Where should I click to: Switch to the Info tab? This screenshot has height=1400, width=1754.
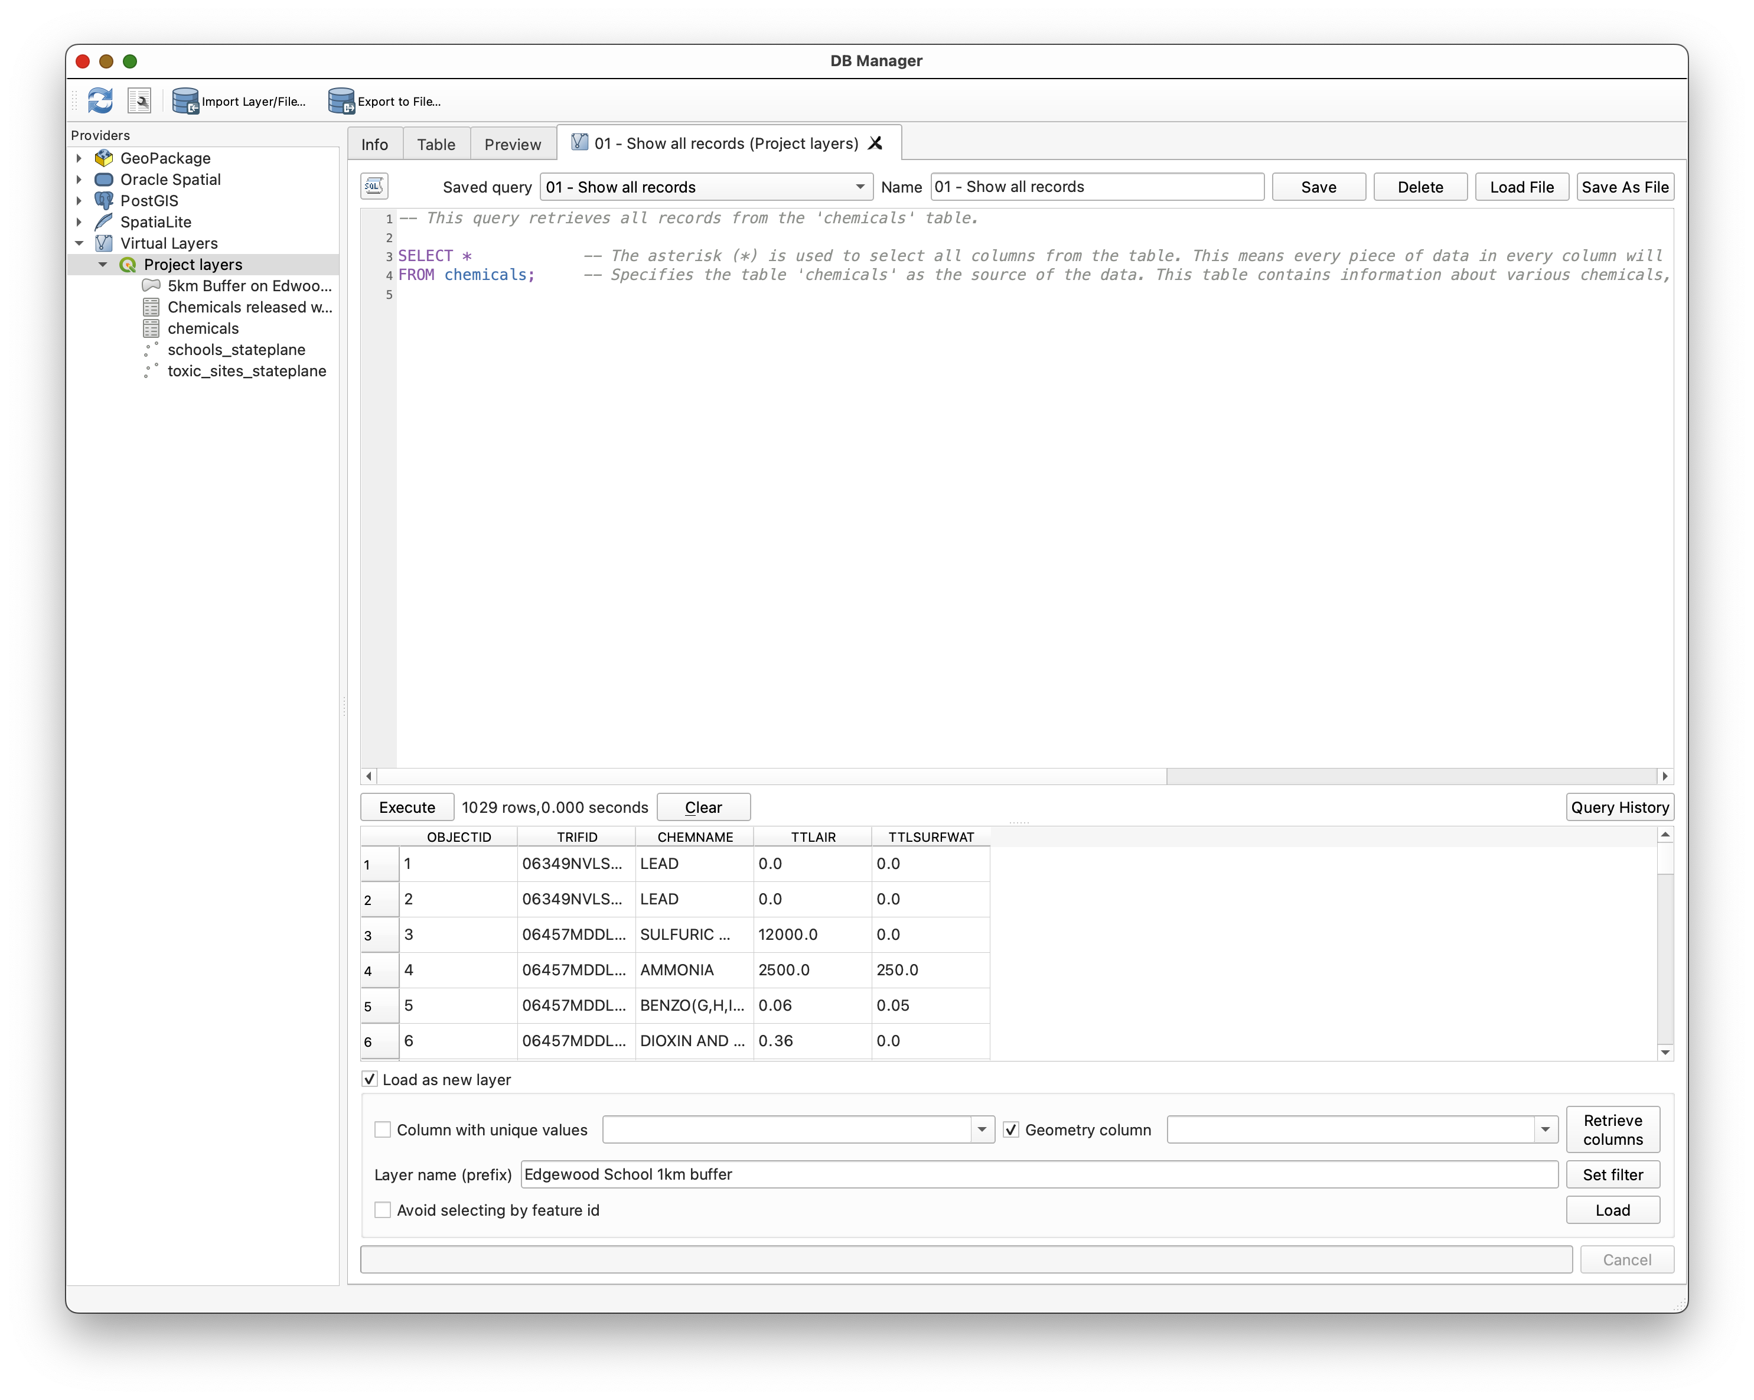(x=374, y=144)
